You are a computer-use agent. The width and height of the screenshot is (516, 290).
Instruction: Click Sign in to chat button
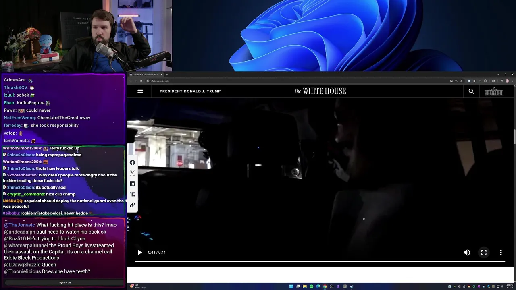click(65, 283)
